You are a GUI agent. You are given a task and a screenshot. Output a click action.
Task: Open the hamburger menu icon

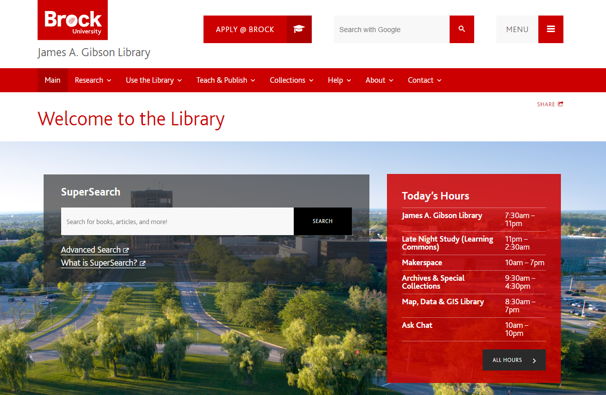click(x=551, y=29)
